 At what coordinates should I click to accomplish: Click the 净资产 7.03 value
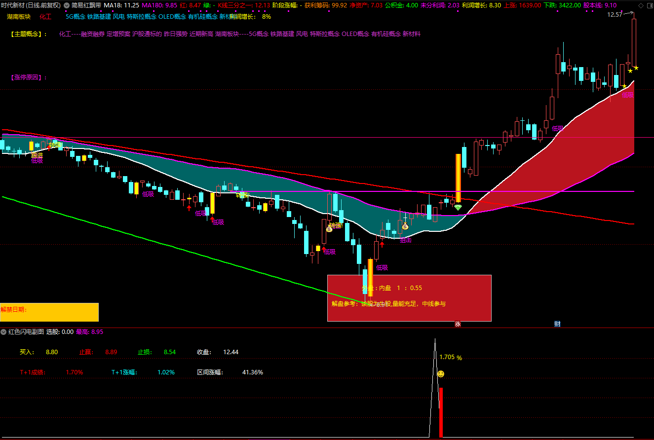(366, 5)
